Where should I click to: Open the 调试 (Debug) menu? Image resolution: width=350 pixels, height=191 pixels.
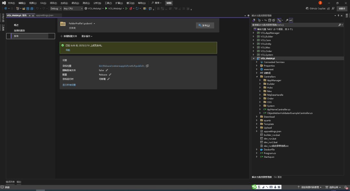pyautogui.click(x=75, y=3)
